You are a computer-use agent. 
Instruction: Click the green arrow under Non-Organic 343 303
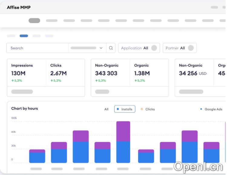[x=97, y=81]
